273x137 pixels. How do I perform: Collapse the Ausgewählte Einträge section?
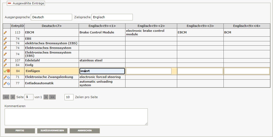(x=9, y=4)
